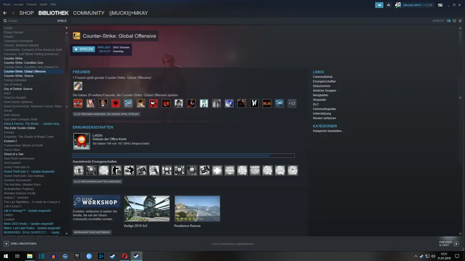Screen dimensions: 465x261
Task: Go back with the left arrow
Action: (x=5, y=13)
